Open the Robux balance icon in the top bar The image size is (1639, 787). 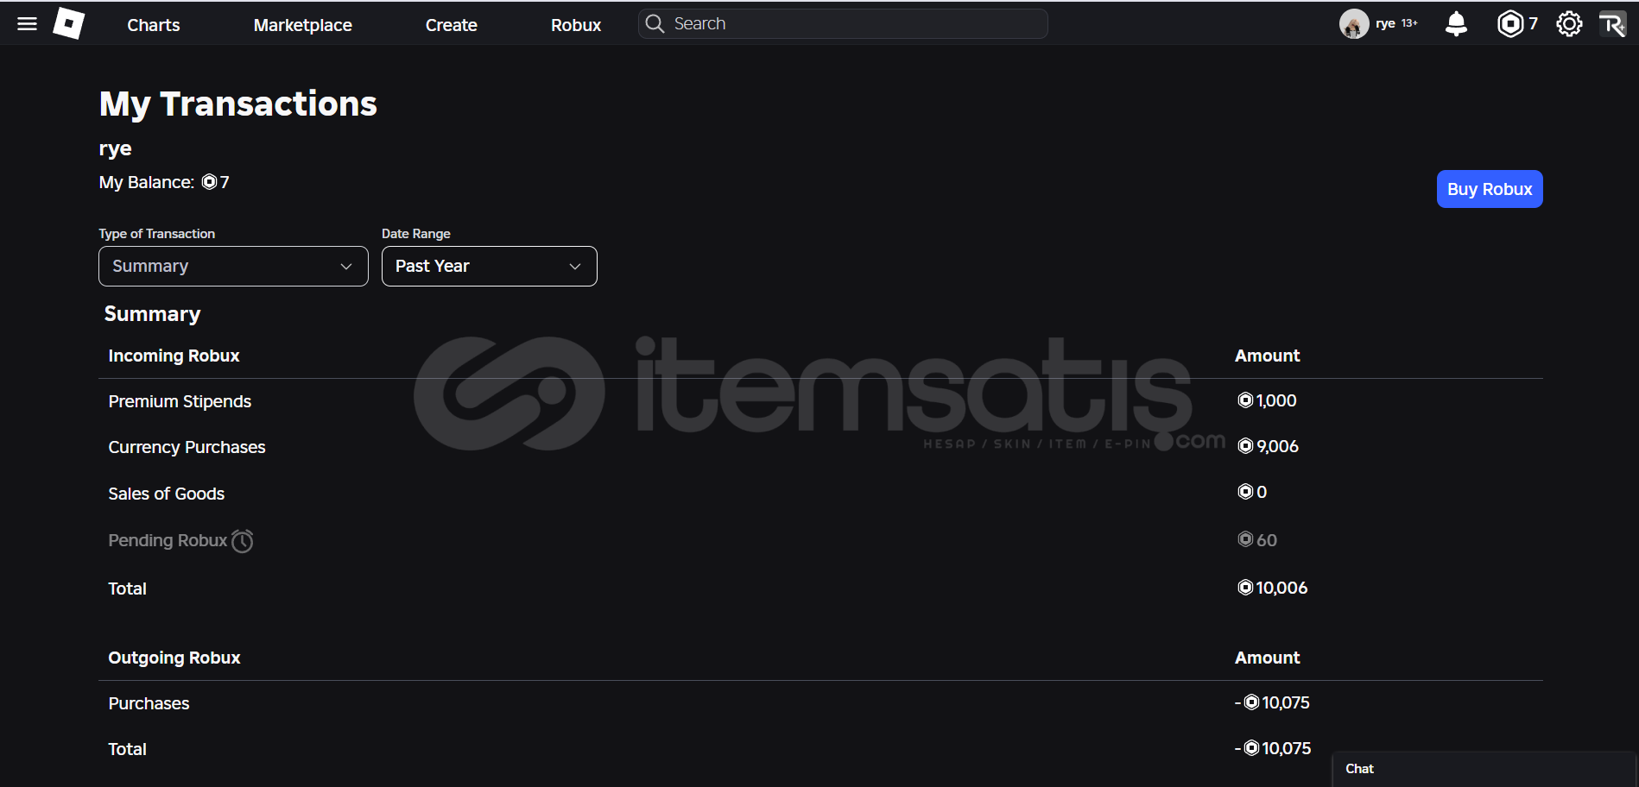[1509, 23]
